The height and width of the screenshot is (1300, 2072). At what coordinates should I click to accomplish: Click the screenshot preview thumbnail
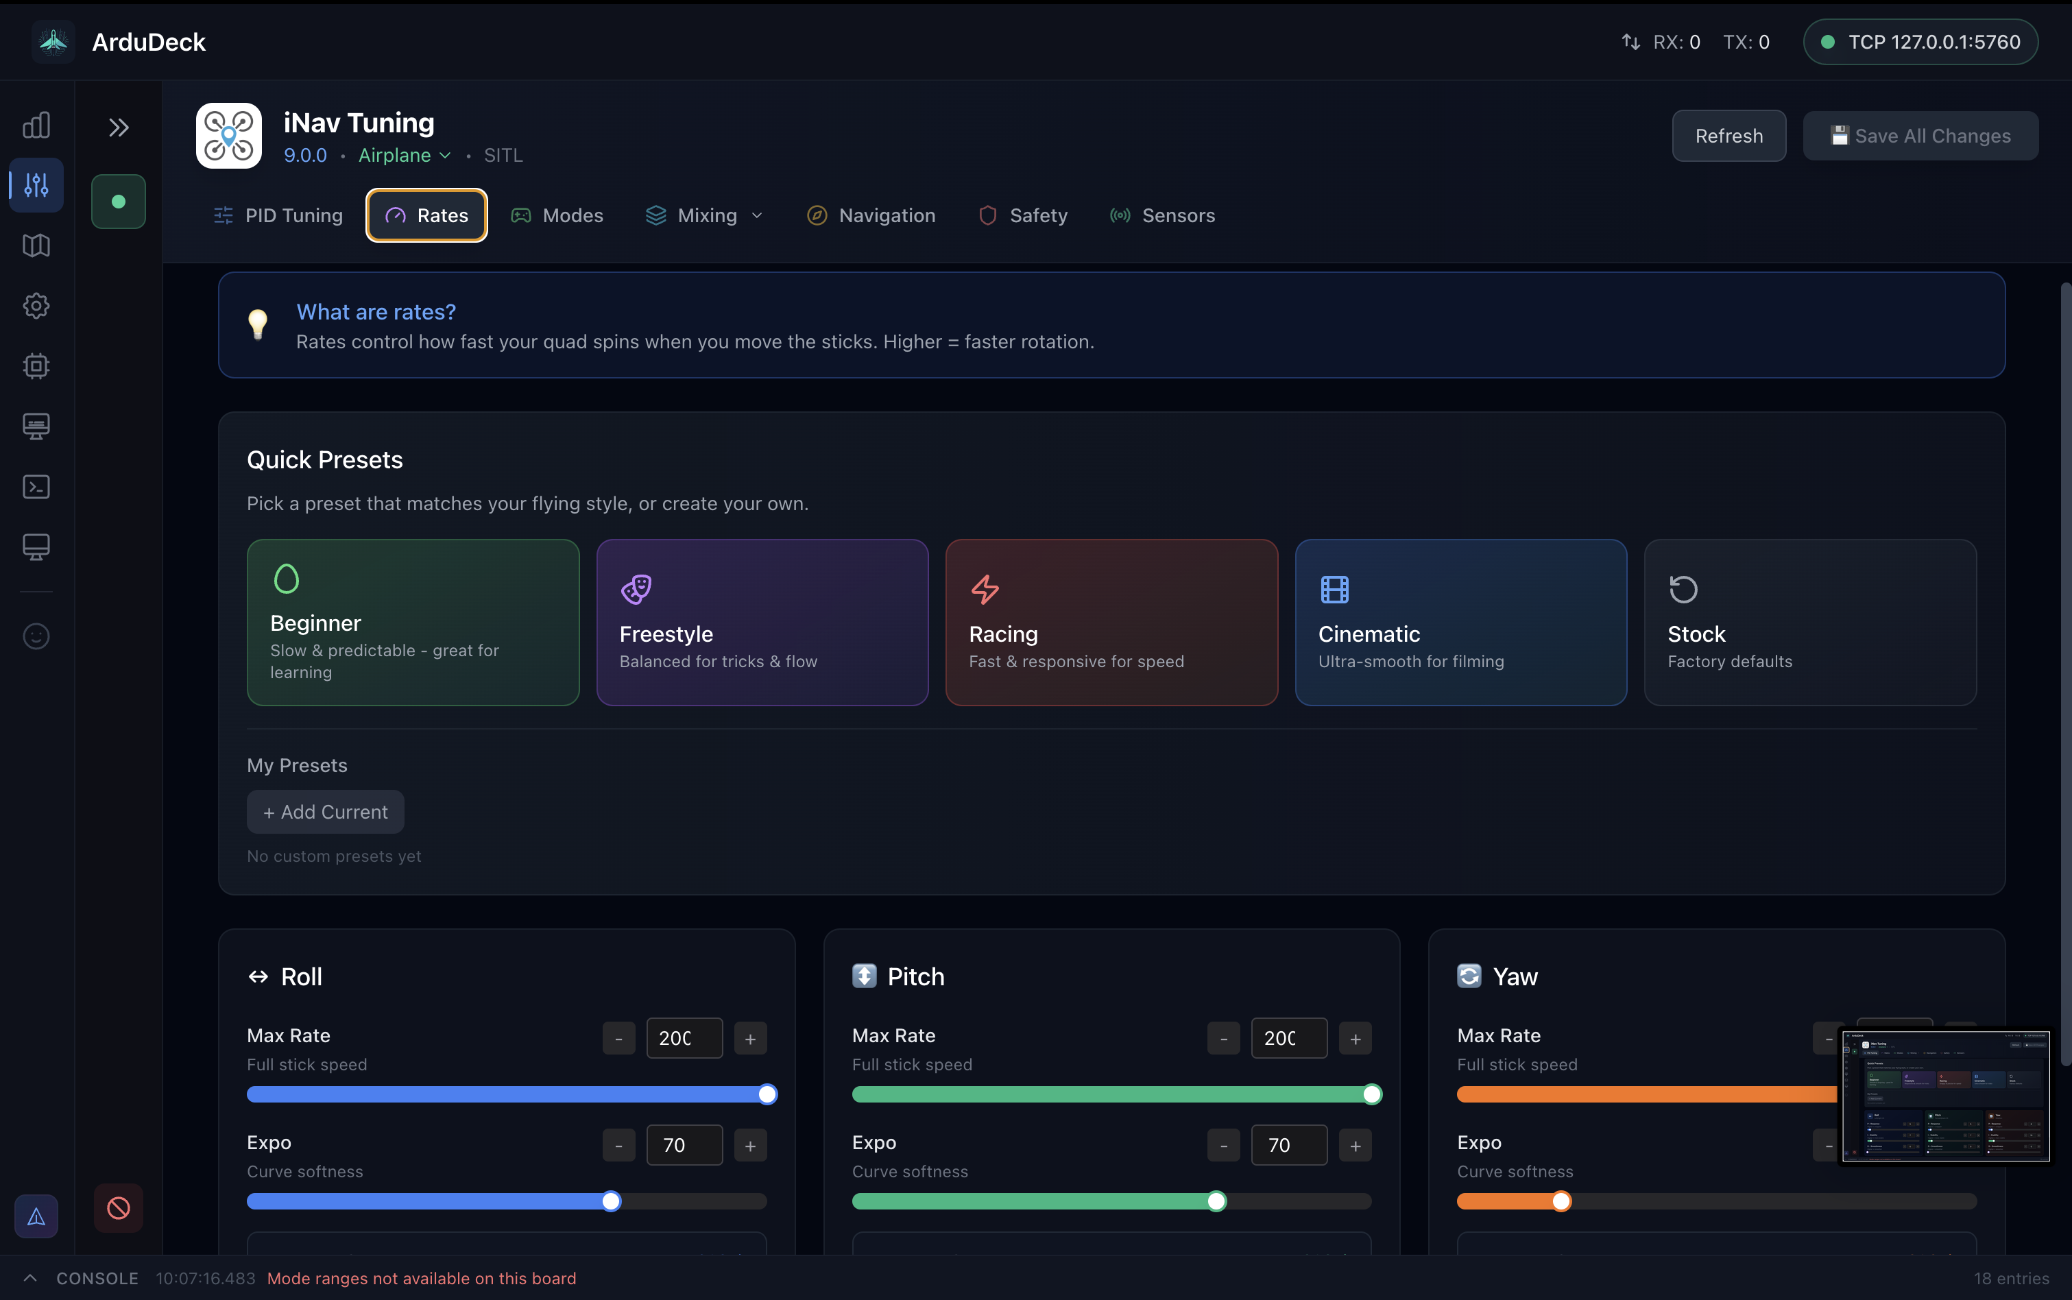coord(1944,1096)
